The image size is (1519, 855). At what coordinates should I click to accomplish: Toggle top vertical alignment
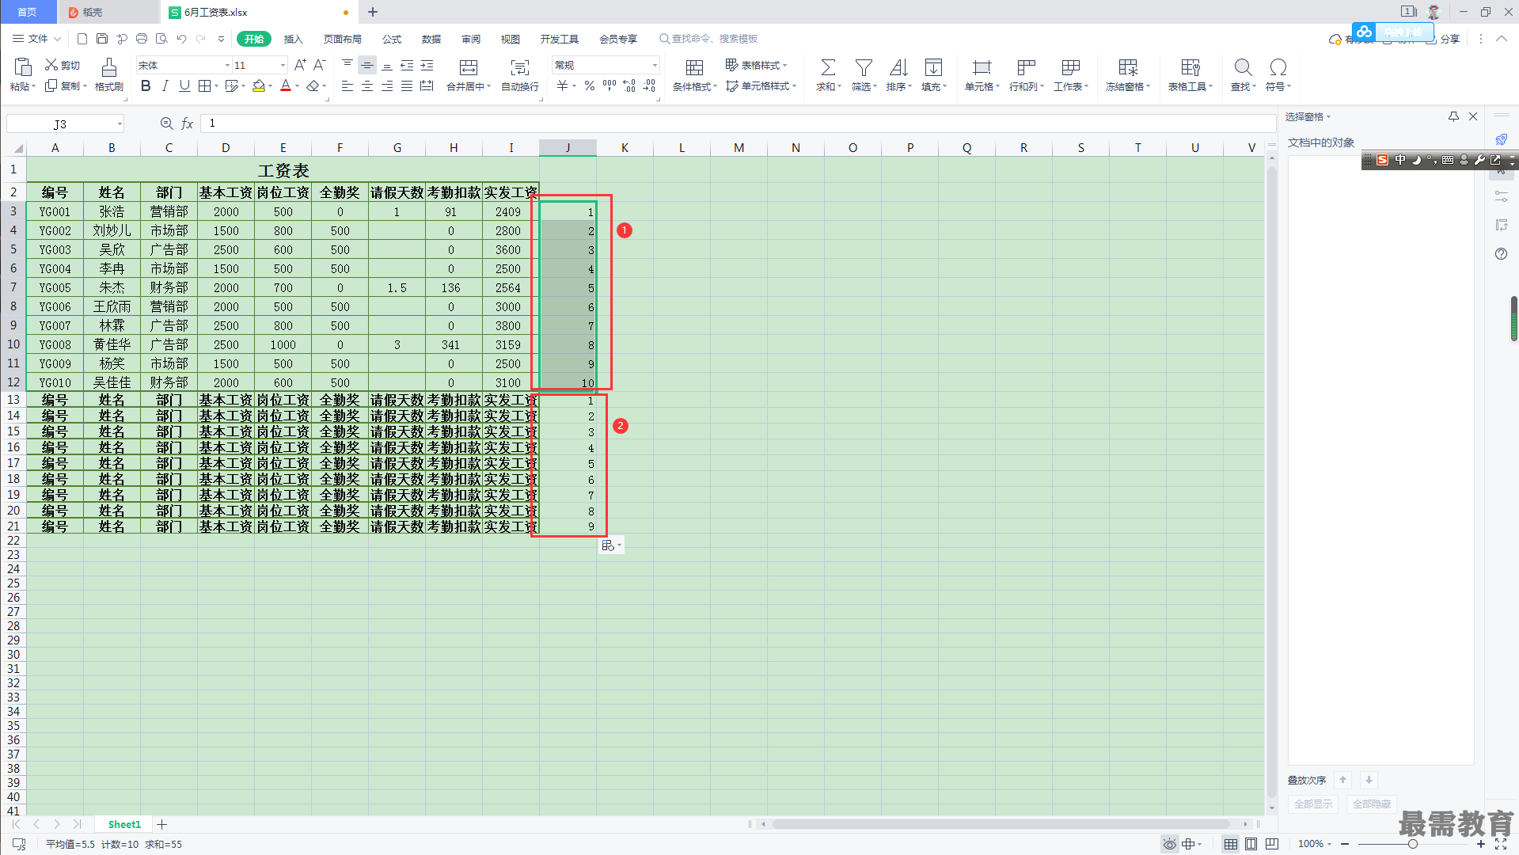coord(347,65)
